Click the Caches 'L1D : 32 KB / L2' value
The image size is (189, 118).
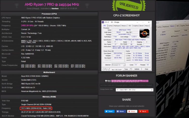37,46
